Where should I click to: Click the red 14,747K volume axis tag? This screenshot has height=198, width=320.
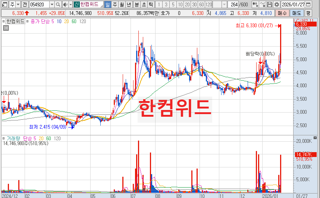[306, 154]
